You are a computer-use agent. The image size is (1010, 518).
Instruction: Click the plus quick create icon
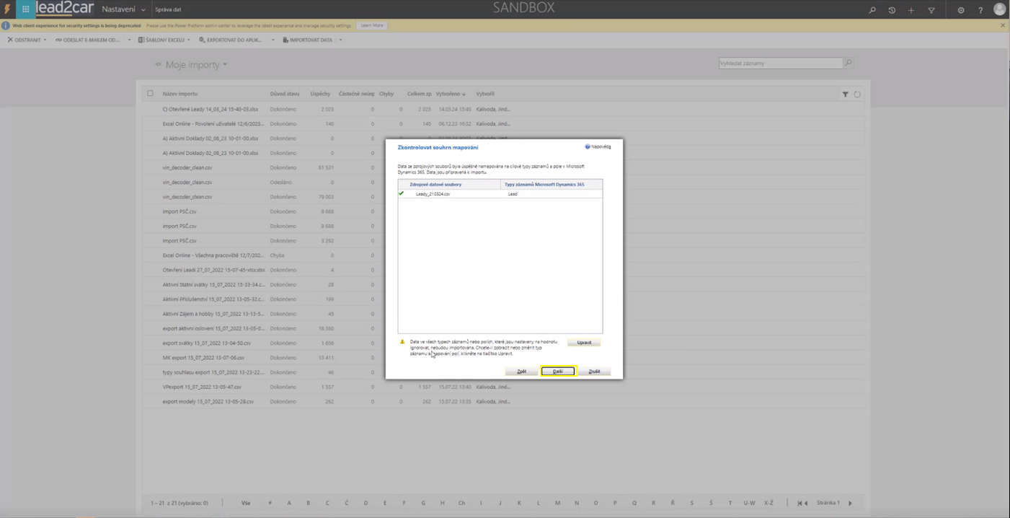click(911, 10)
